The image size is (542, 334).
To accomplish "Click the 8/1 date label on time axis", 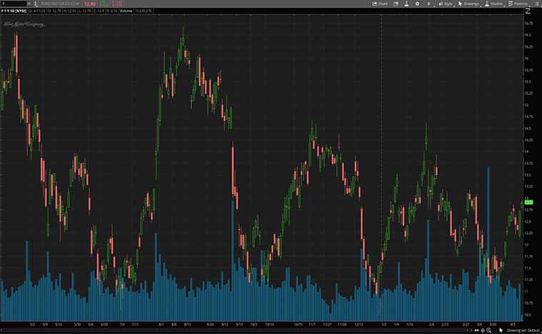I will tap(161, 324).
